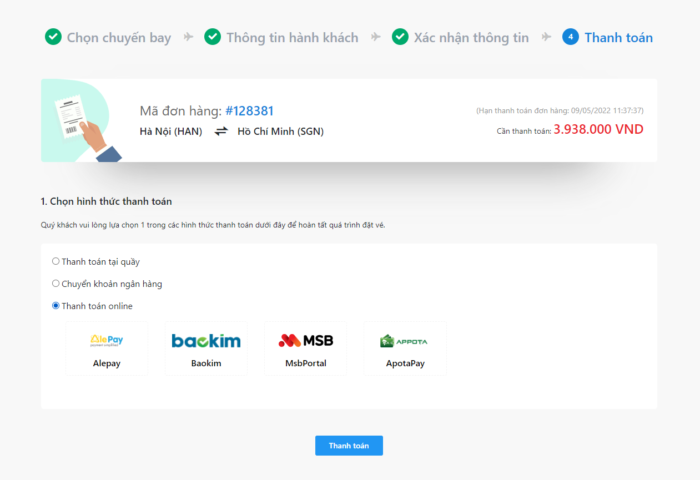Click the checkmark beside Thông tin hành khách

pos(213,37)
